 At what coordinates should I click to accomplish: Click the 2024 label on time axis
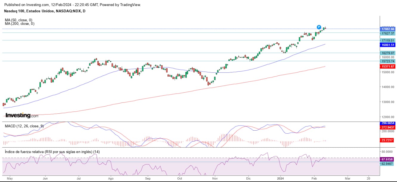tap(281, 179)
